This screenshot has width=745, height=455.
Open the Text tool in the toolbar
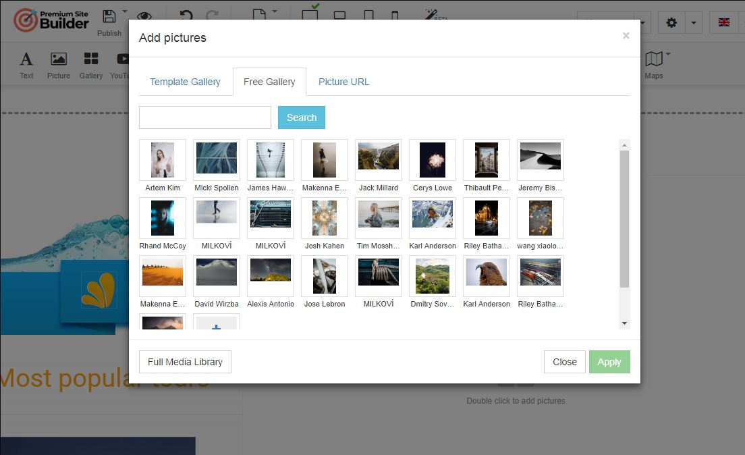tap(26, 65)
